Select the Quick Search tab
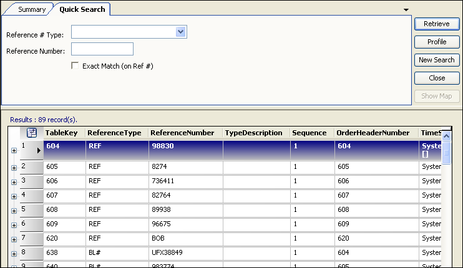Image resolution: width=463 pixels, height=268 pixels. 82,9
